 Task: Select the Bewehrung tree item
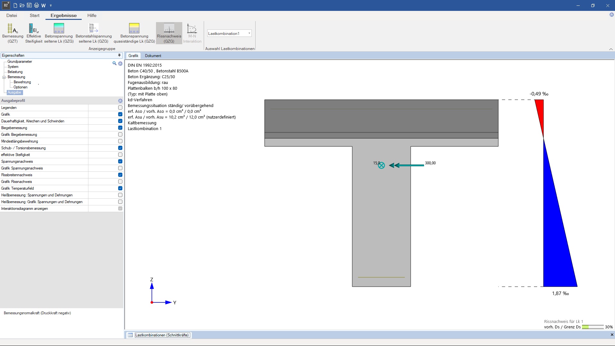pyautogui.click(x=22, y=82)
